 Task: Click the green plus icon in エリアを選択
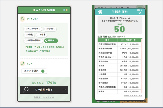tap(43, 71)
